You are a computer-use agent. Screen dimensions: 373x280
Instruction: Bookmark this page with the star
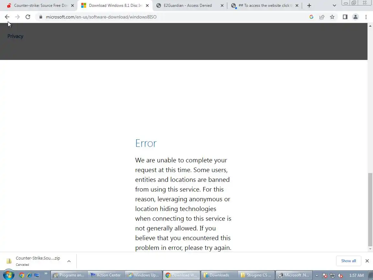332,17
